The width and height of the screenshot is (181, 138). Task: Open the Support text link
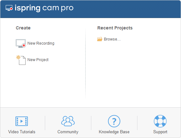click(x=160, y=132)
